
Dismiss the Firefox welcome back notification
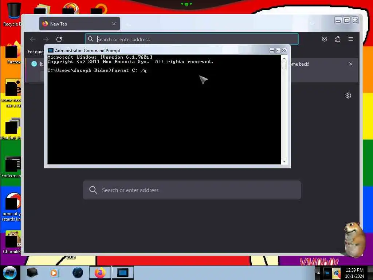click(x=351, y=64)
